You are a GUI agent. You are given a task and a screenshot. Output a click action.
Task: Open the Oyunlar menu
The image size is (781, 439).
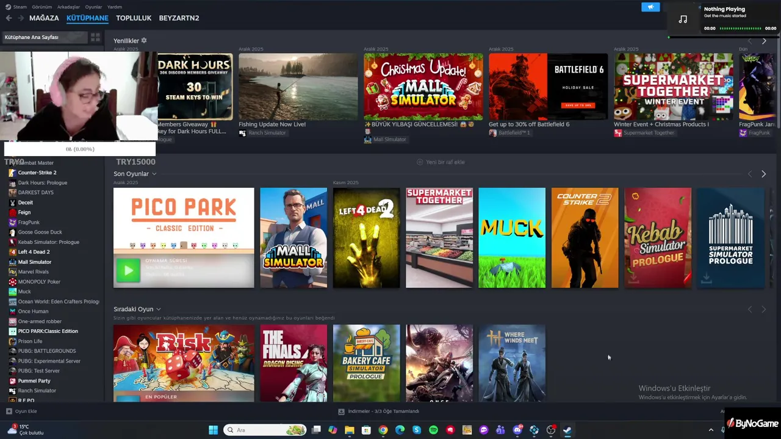coord(93,7)
